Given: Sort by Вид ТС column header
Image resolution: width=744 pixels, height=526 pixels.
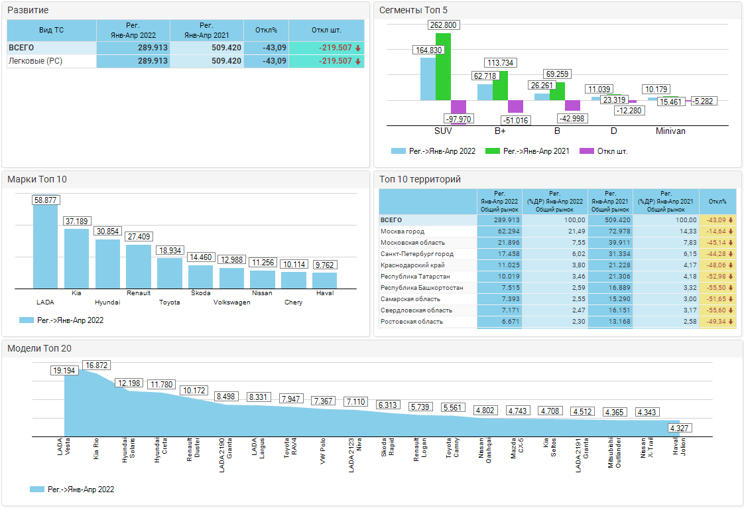Looking at the screenshot, I should point(52,30).
